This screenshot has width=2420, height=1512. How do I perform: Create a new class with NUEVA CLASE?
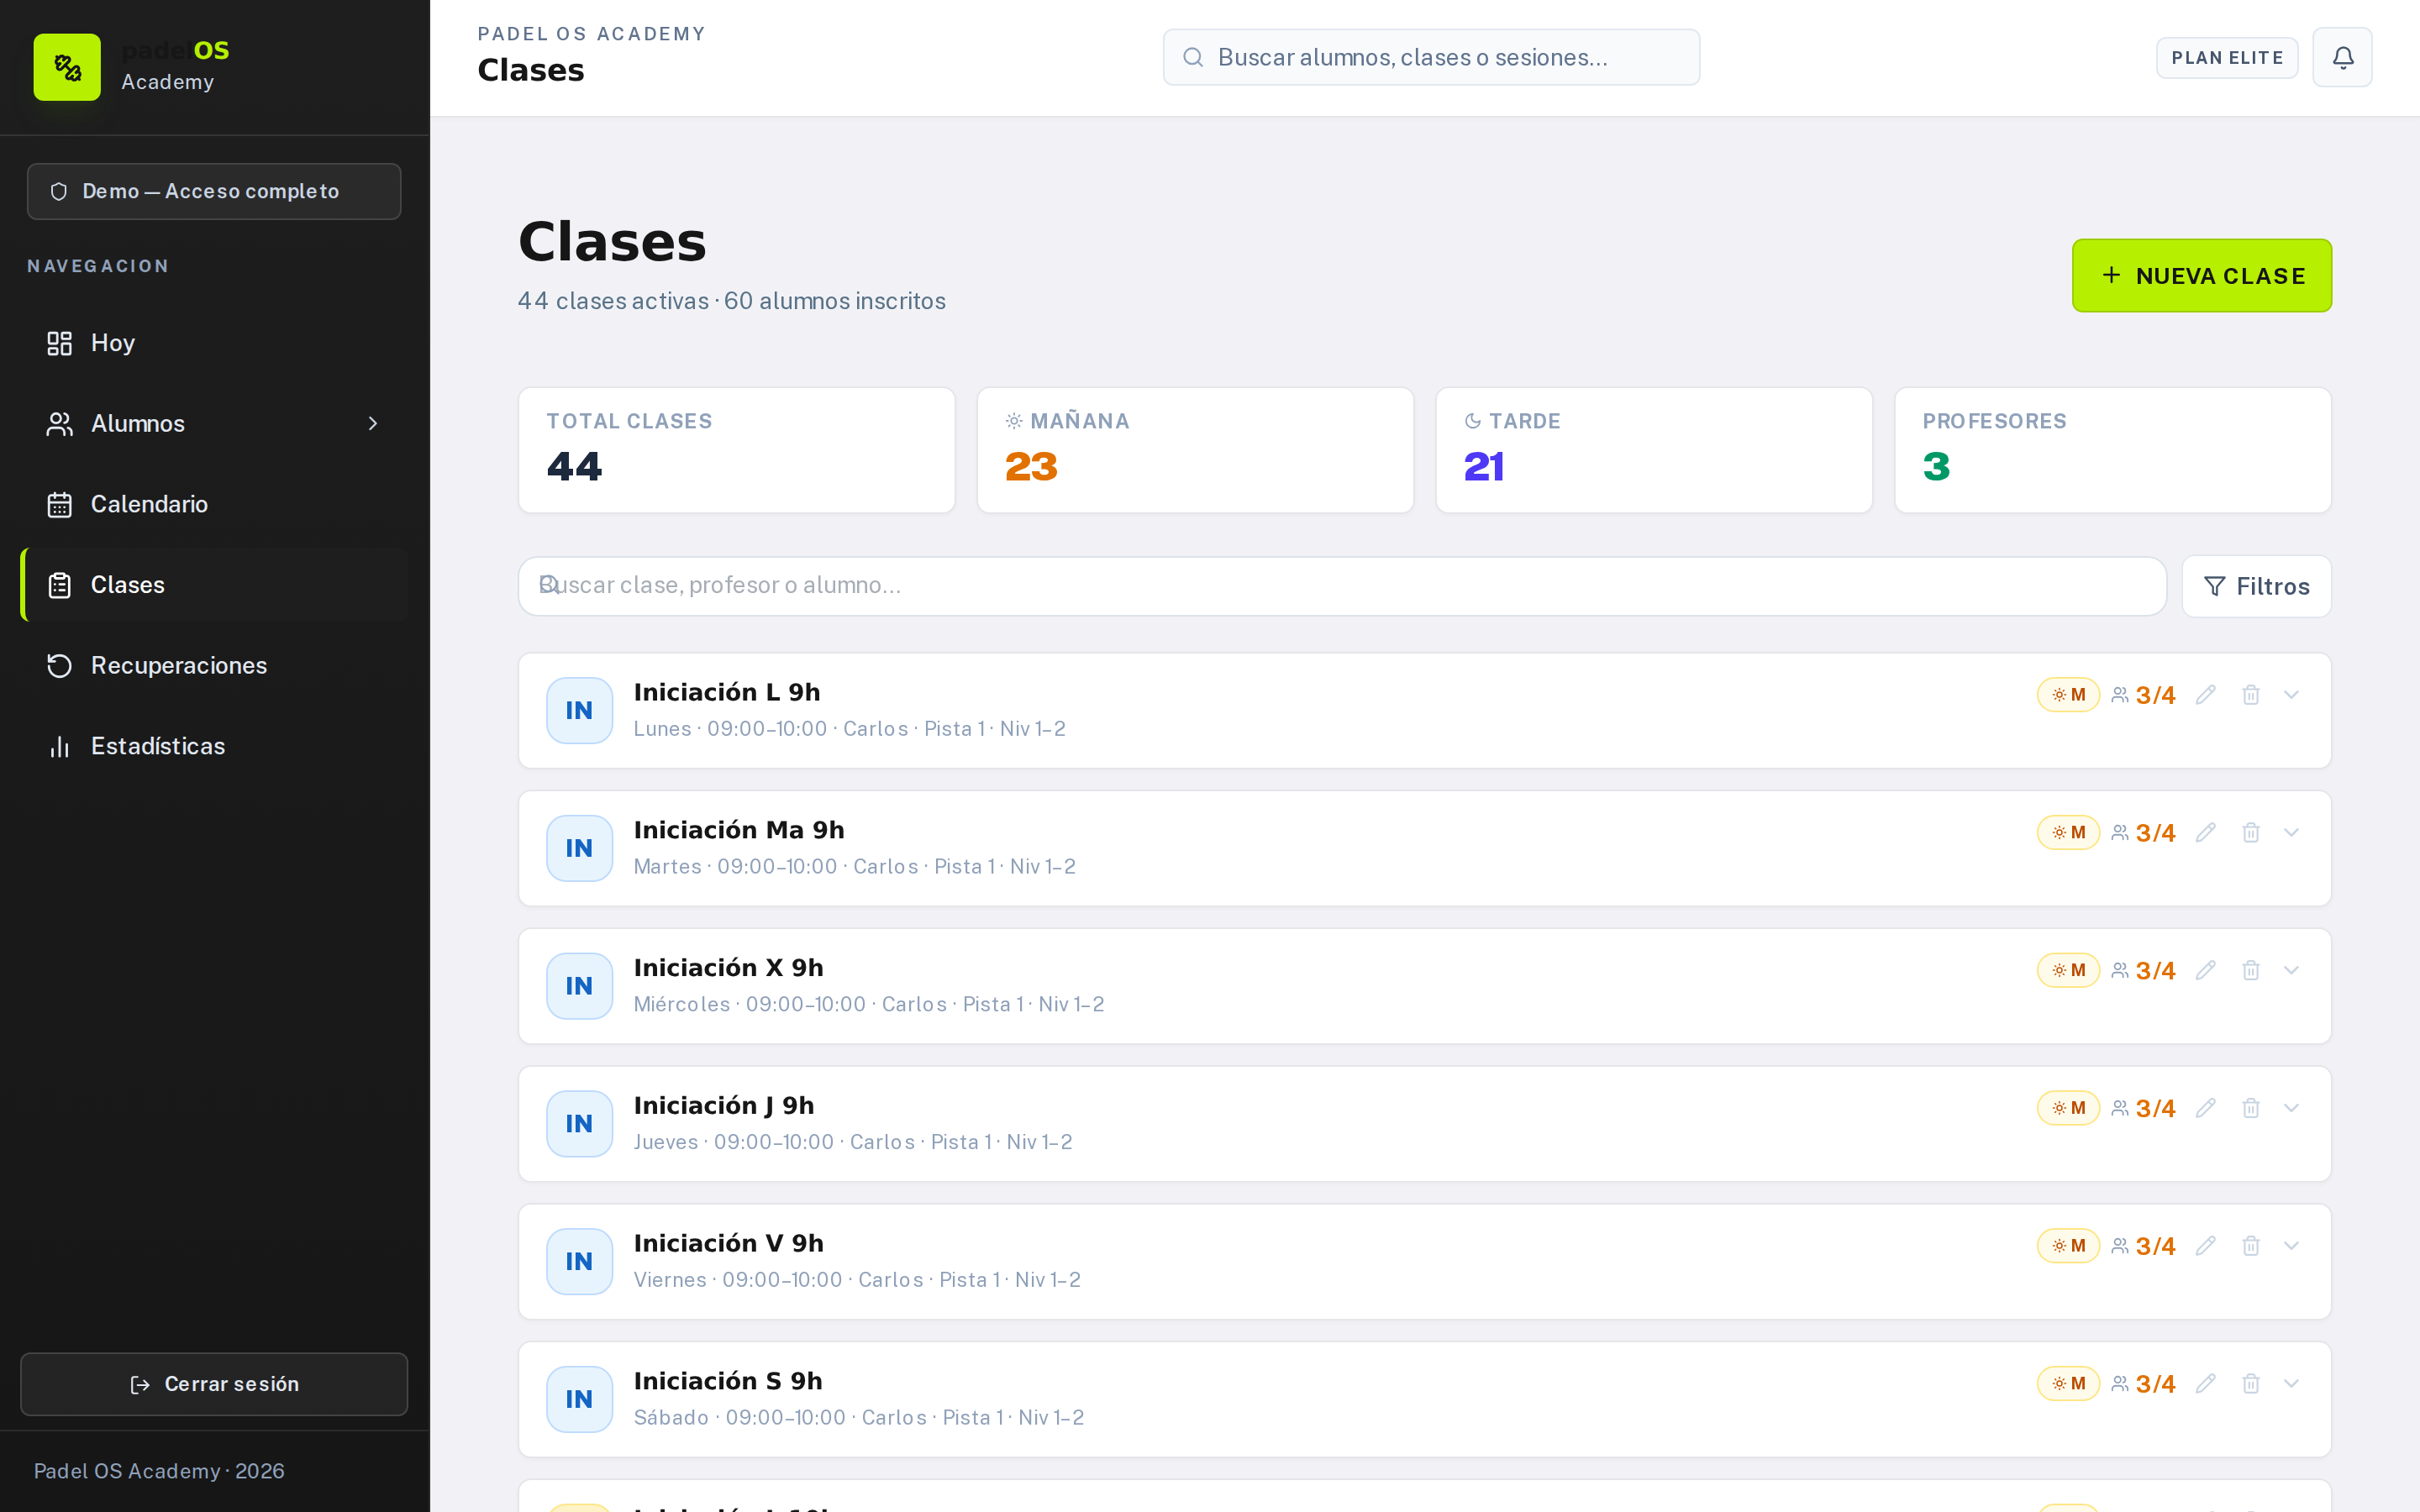(x=2201, y=276)
